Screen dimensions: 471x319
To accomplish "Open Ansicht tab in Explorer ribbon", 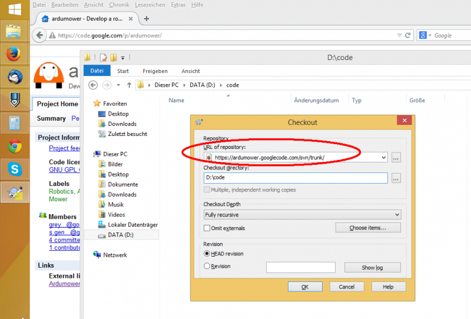I will [x=190, y=71].
